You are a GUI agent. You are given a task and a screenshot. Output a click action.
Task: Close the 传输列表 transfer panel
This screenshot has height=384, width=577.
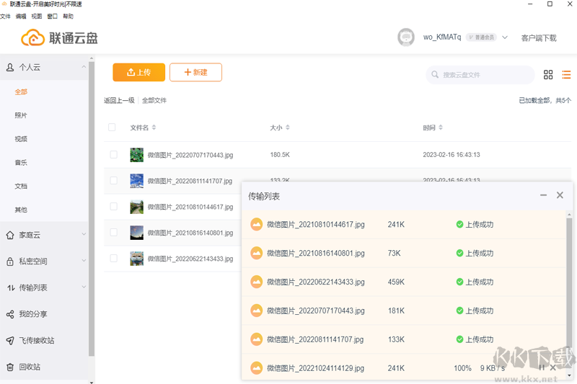560,195
